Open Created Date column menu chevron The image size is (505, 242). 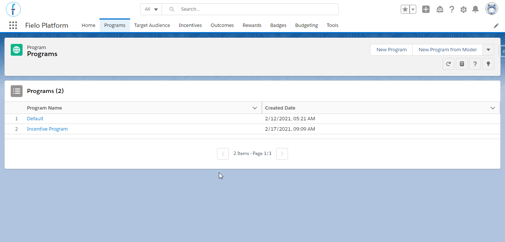point(493,108)
